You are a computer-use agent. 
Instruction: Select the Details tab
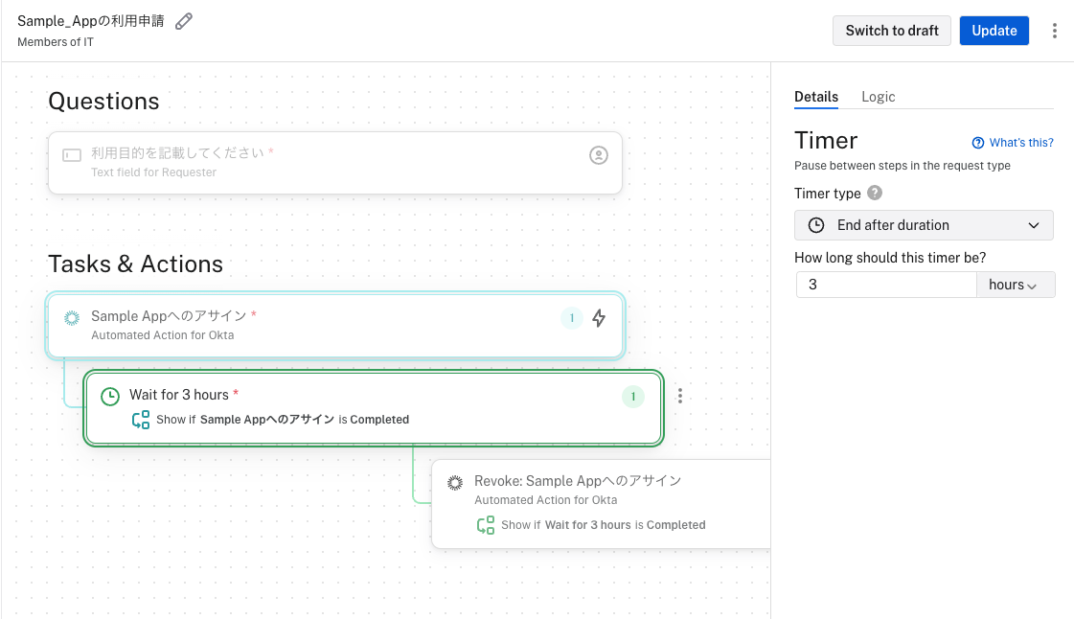click(x=815, y=96)
